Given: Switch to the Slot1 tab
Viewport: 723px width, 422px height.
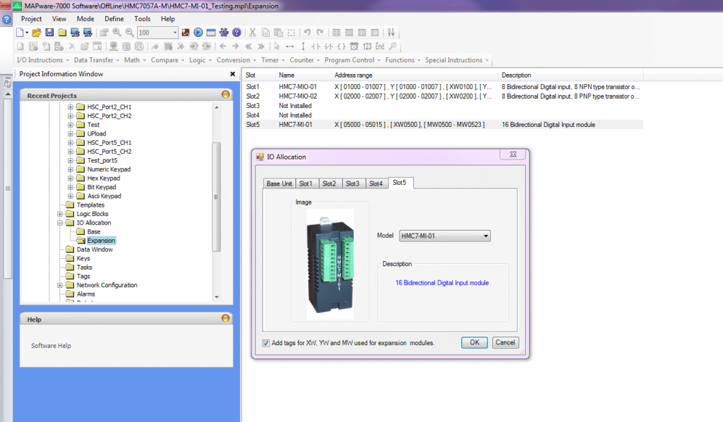Looking at the screenshot, I should point(306,183).
